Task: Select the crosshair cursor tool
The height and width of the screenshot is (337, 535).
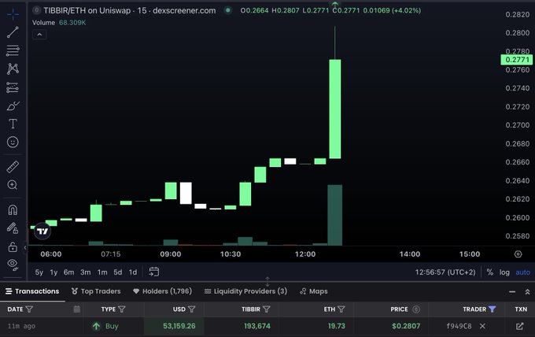Action: coord(13,14)
